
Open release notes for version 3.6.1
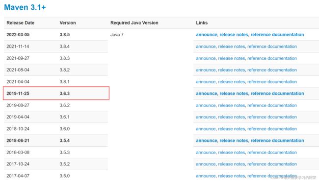[x=232, y=117]
